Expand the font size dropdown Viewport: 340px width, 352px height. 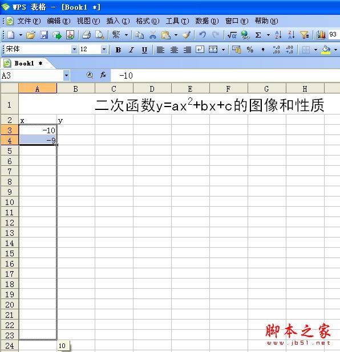click(x=104, y=49)
